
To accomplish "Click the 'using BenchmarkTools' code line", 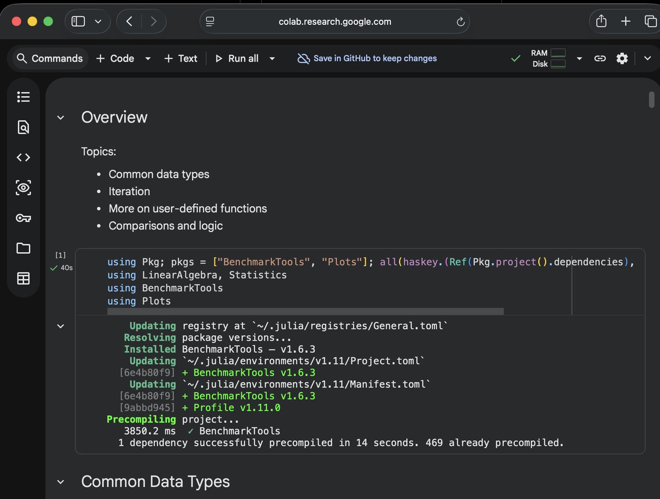I will [x=165, y=288].
